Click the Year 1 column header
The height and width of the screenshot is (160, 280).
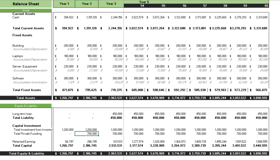point(64,4)
